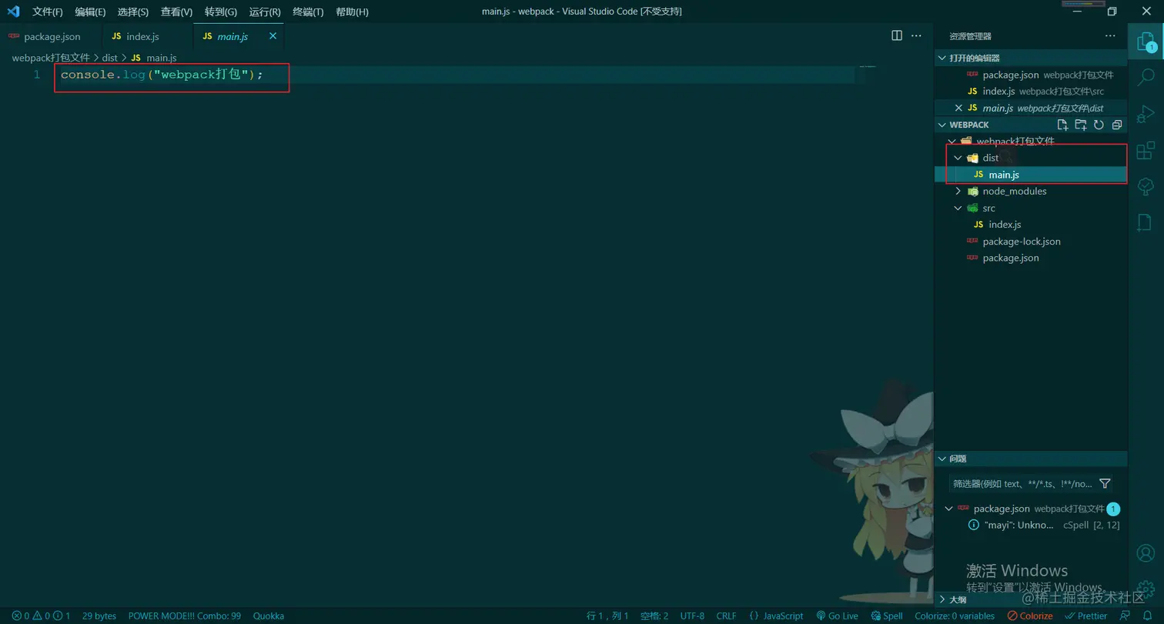Viewport: 1164px width, 624px height.
Task: Click the Colorize status bar item
Action: point(1030,616)
